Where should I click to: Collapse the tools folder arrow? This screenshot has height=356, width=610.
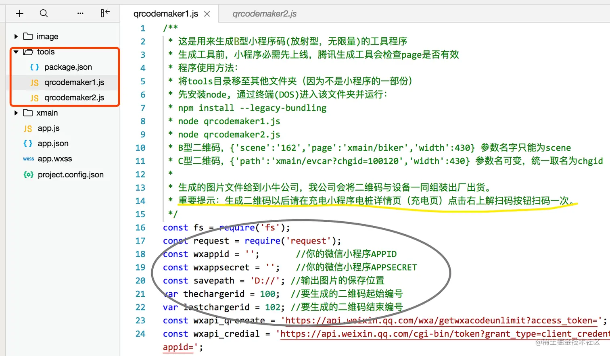point(16,52)
